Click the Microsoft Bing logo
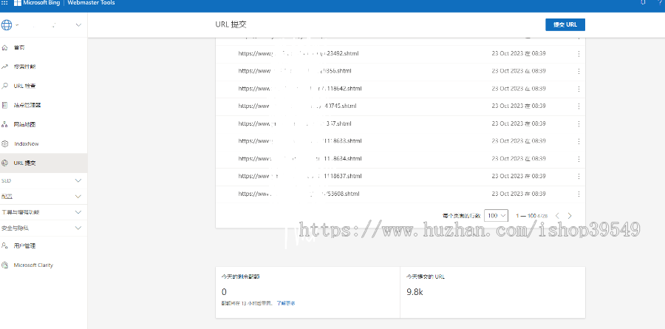The width and height of the screenshot is (665, 329). [x=38, y=2]
